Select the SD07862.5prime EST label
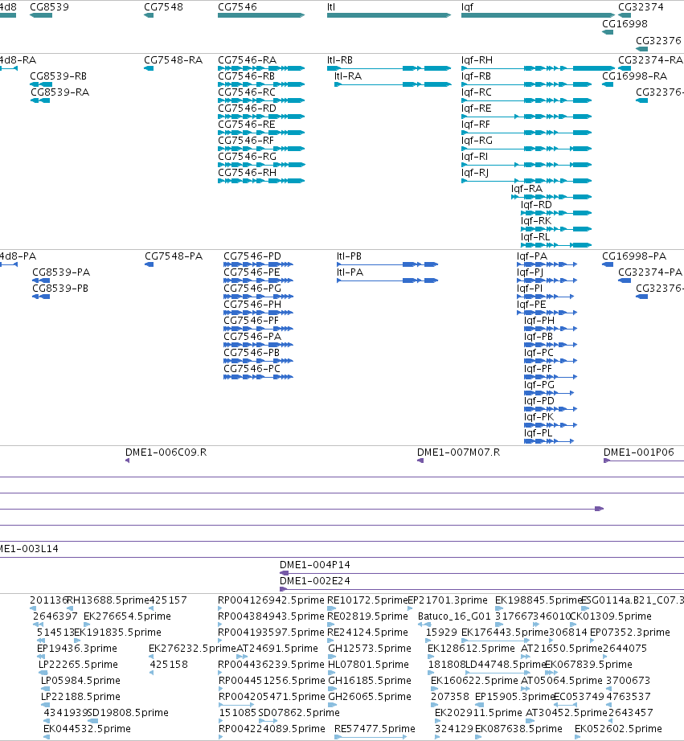The width and height of the screenshot is (684, 741). coord(299,713)
